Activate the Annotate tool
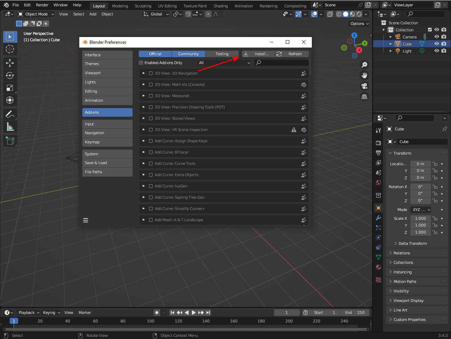Image resolution: width=451 pixels, height=339 pixels. click(10, 114)
